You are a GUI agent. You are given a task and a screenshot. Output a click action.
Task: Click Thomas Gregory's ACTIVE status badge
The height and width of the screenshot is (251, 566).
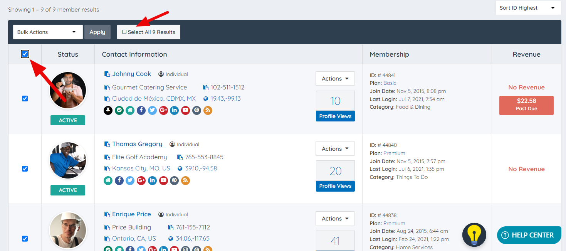coord(68,190)
